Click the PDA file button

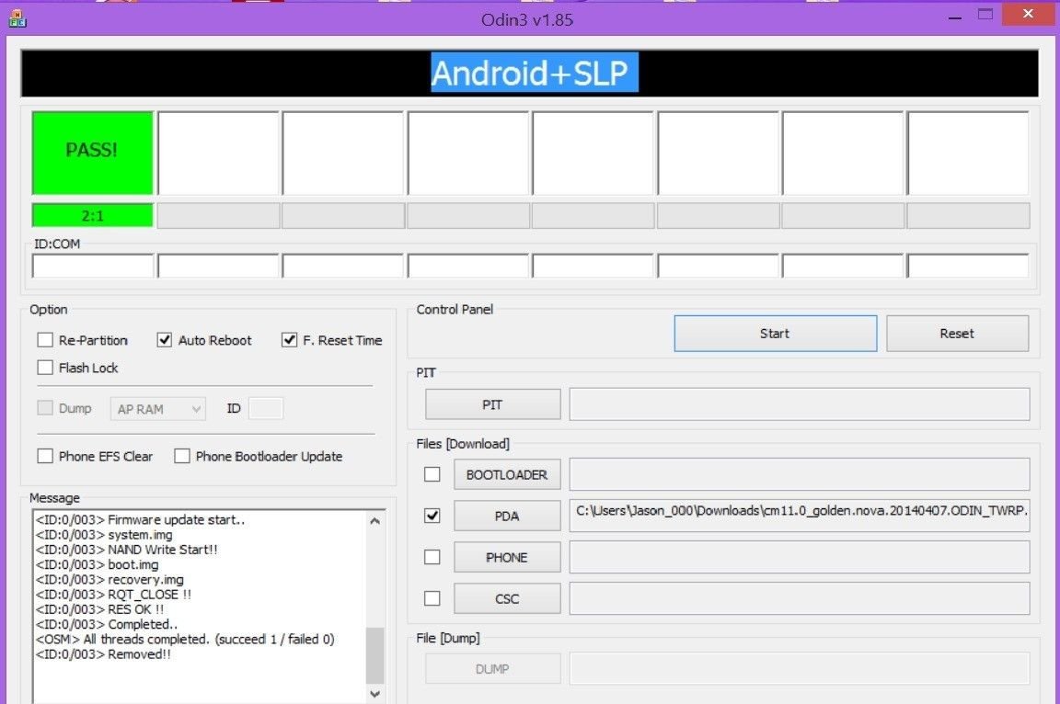507,516
